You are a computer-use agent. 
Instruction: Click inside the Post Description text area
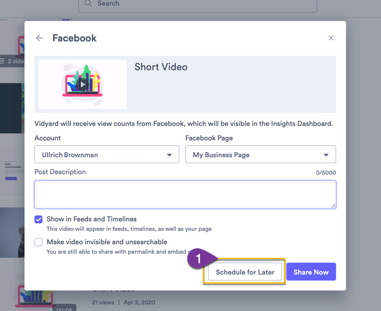point(185,195)
